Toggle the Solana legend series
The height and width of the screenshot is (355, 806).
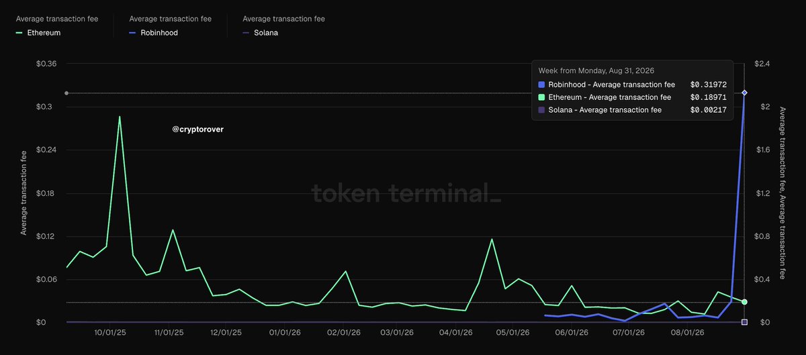pyautogui.click(x=259, y=32)
